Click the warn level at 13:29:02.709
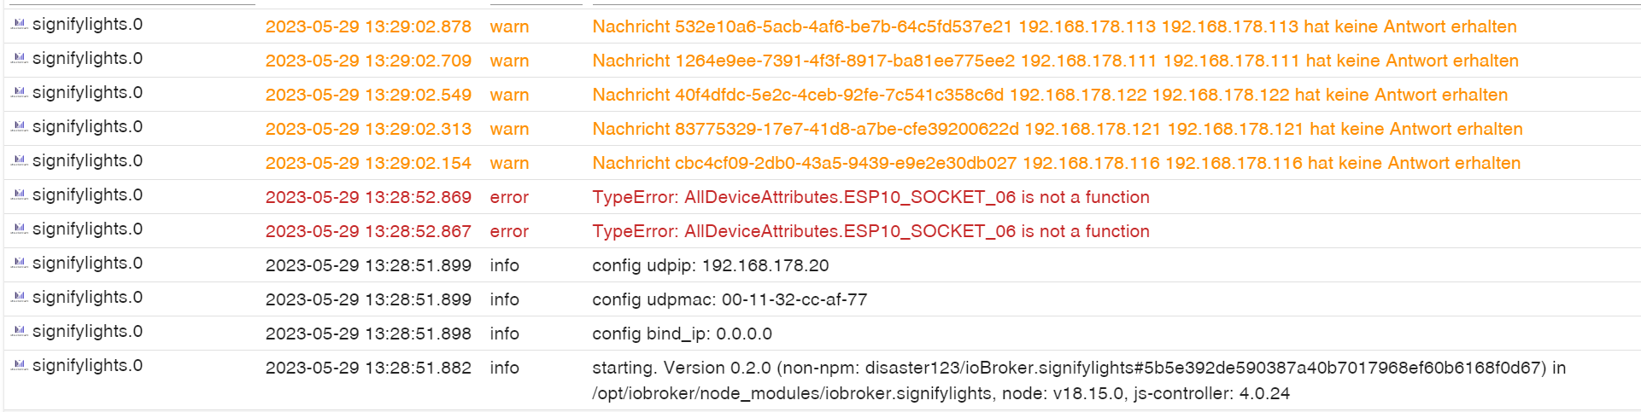The height and width of the screenshot is (412, 1641). pyautogui.click(x=509, y=61)
